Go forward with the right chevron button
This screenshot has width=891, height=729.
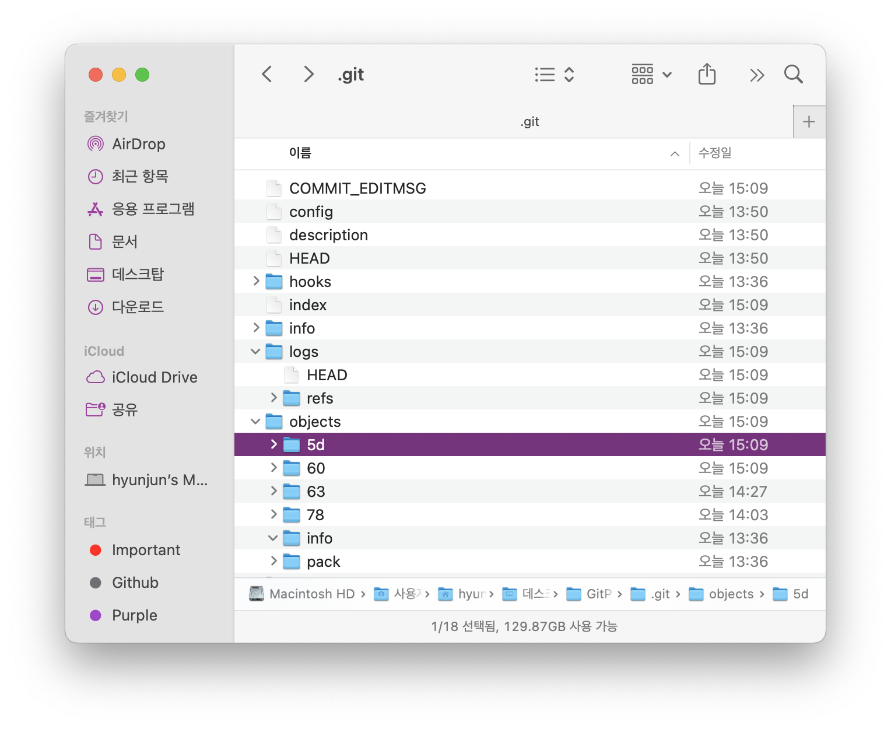coord(309,75)
